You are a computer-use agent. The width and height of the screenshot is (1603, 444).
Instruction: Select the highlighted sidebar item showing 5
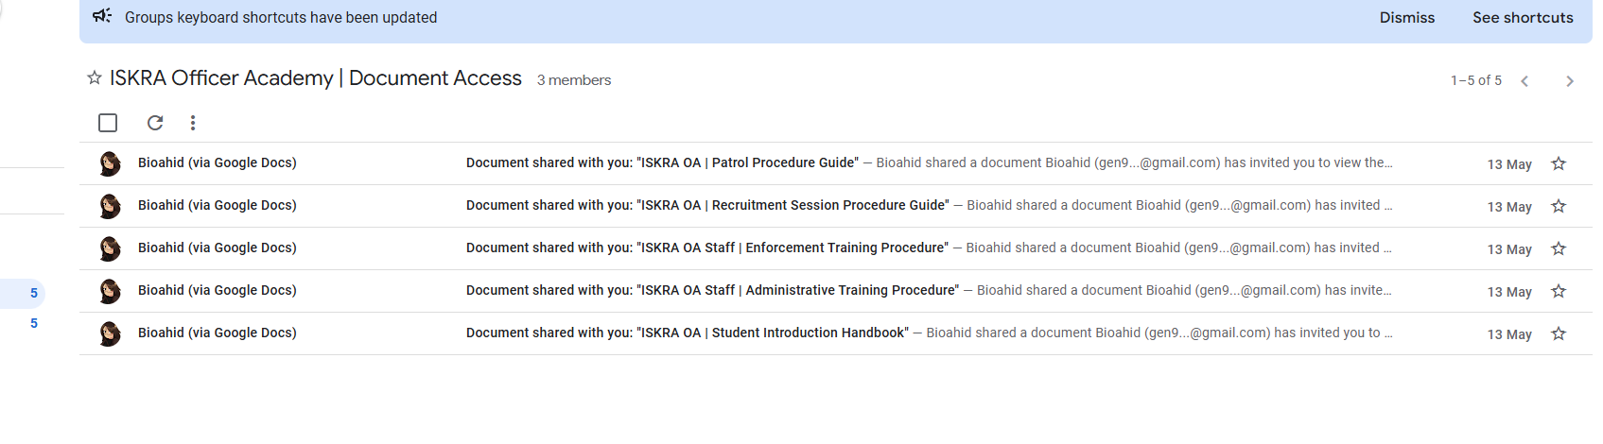[23, 293]
